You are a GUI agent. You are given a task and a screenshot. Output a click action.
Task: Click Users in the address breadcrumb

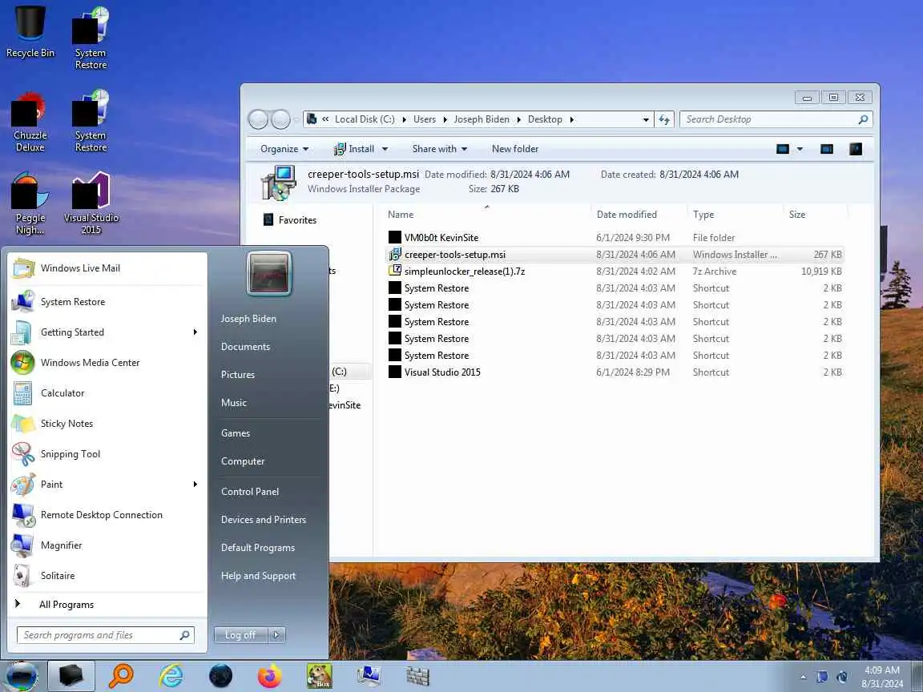[425, 119]
